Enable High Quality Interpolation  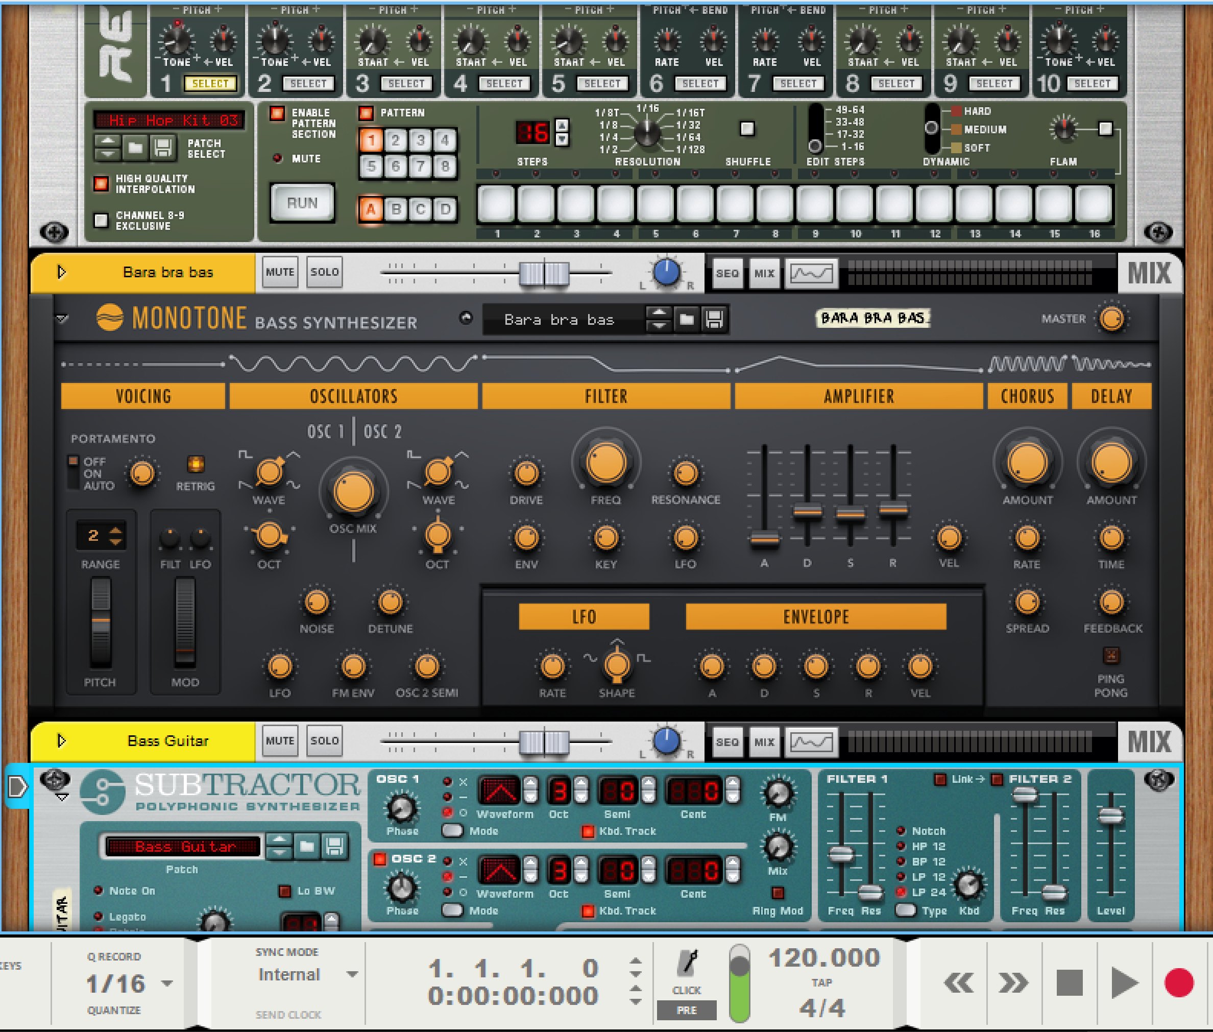pyautogui.click(x=101, y=184)
